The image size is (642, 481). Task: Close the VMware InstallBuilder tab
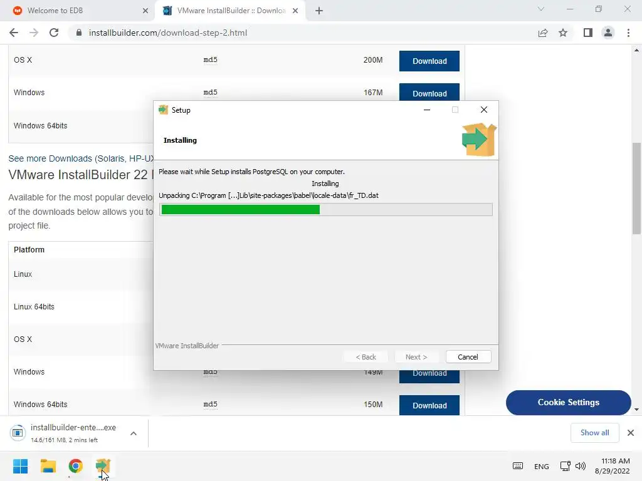coord(295,11)
